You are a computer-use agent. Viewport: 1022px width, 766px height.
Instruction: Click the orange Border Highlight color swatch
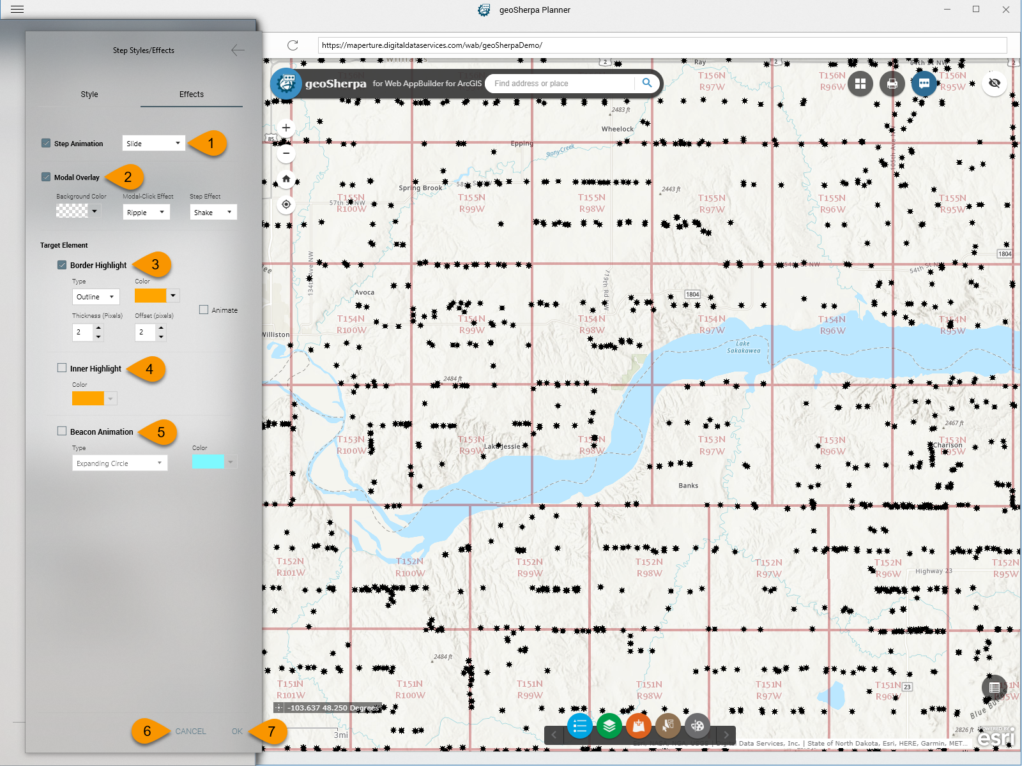coord(150,296)
